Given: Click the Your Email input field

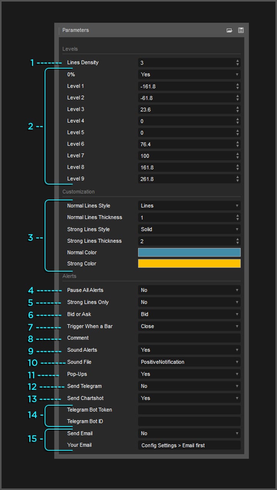Looking at the screenshot, I should pyautogui.click(x=189, y=445).
